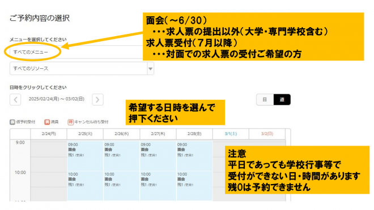The height and width of the screenshot is (210, 374).
Task: Go to previous week with left chevron
Action: pyautogui.click(x=15, y=99)
